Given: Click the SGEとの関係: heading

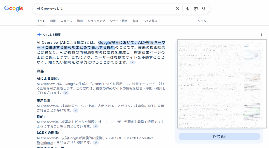Looking at the screenshot, I should click(48, 133).
